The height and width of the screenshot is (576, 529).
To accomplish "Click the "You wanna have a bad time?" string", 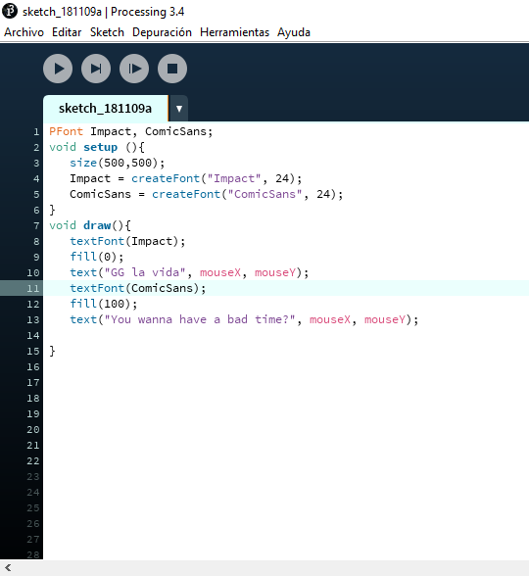I will pyautogui.click(x=200, y=319).
